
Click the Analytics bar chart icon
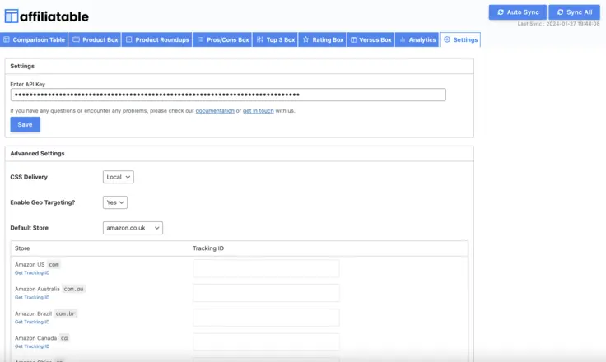coord(403,39)
